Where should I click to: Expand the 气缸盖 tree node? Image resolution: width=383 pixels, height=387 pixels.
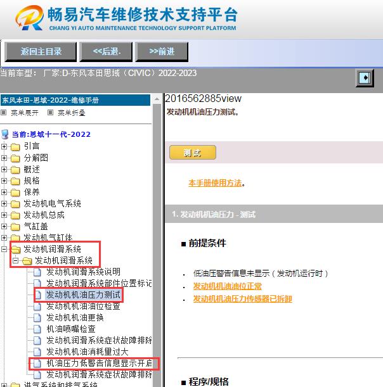pos(4,226)
